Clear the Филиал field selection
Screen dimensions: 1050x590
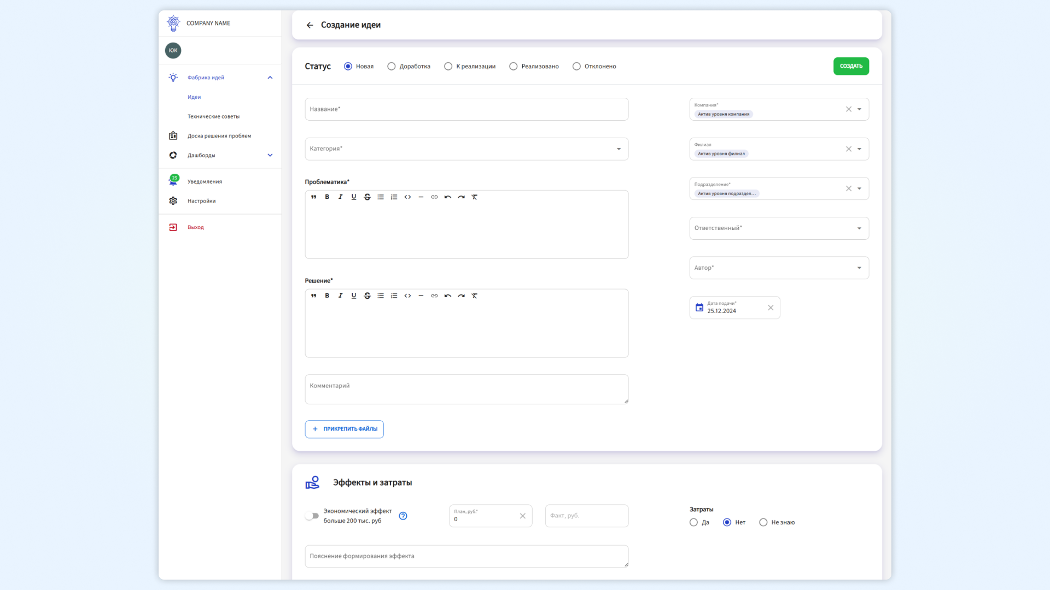[849, 149]
